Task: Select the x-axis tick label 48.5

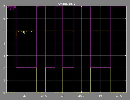Action: (x=81, y=96)
